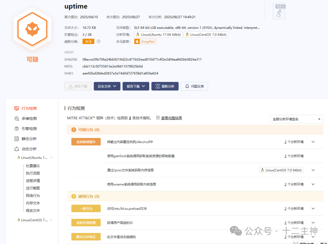This screenshot has width=328, height=244.
Task: Click the orange hexagon 可疑 verdict badge
Action: [x=32, y=29]
